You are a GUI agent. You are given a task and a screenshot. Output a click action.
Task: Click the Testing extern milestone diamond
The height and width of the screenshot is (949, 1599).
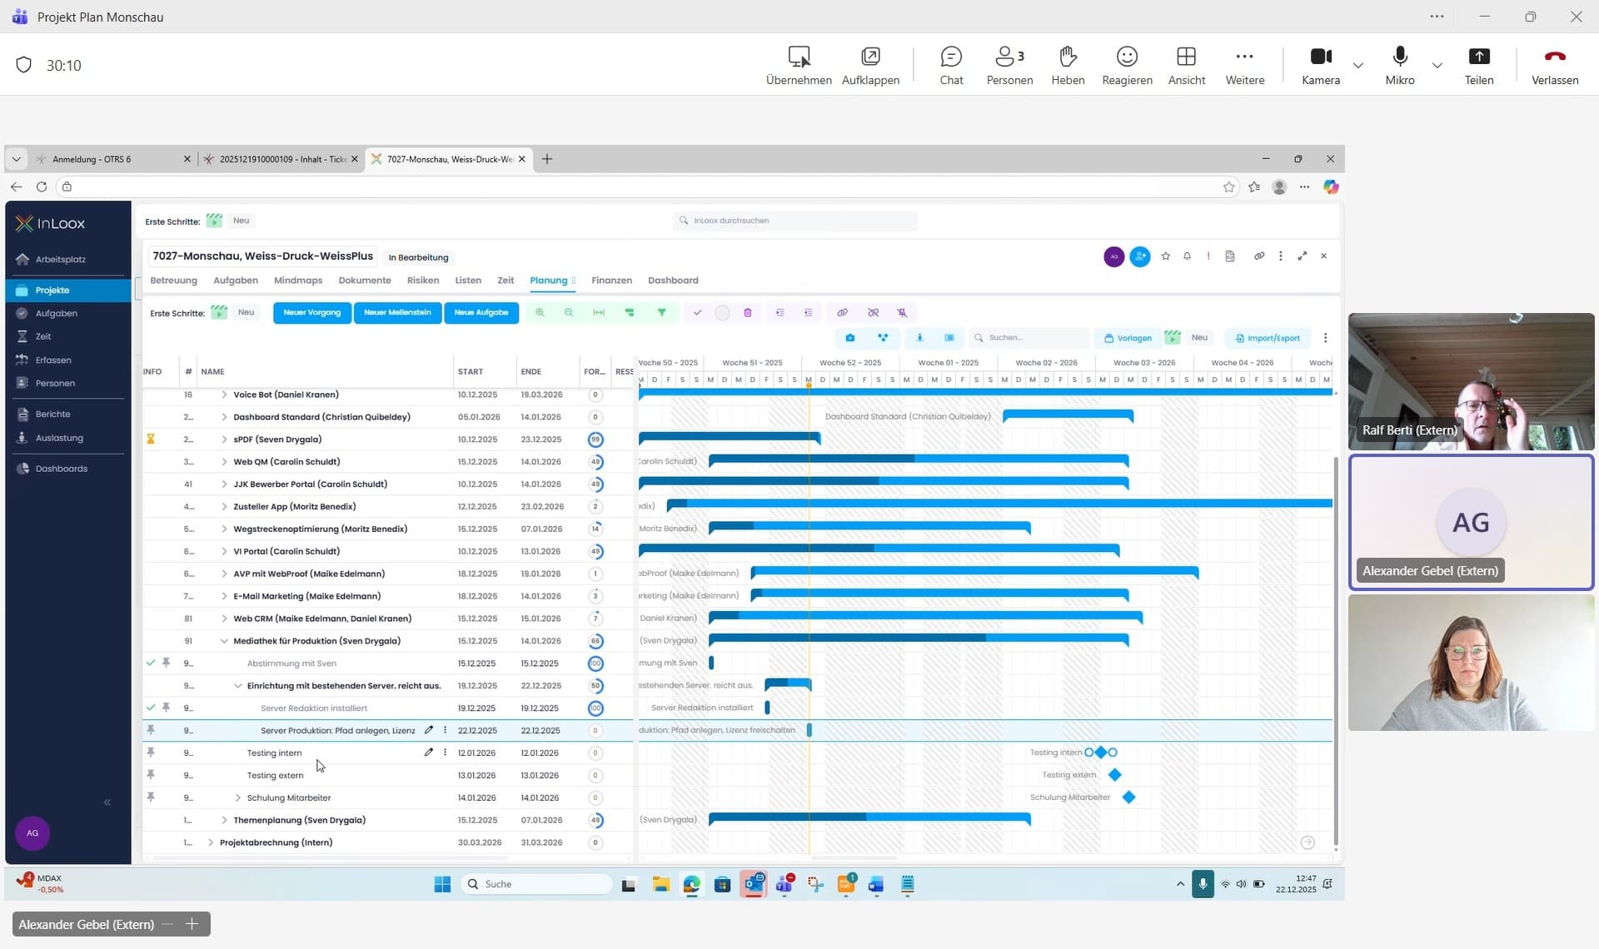pyautogui.click(x=1114, y=776)
